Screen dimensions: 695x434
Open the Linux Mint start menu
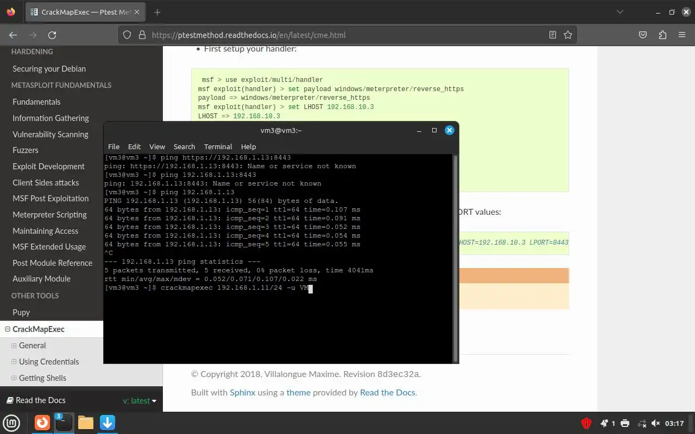(x=11, y=423)
